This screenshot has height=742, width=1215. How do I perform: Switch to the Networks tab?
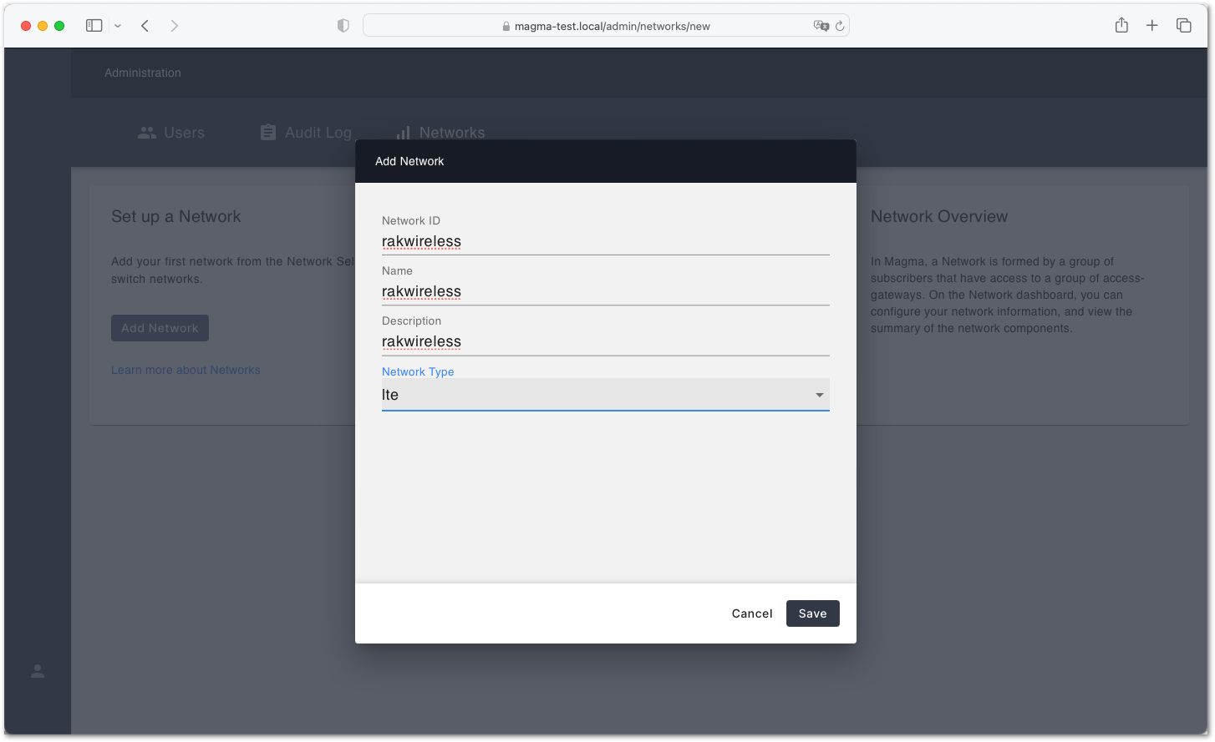click(x=440, y=133)
